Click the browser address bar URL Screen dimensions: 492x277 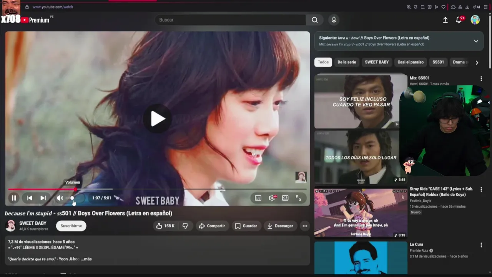53,7
